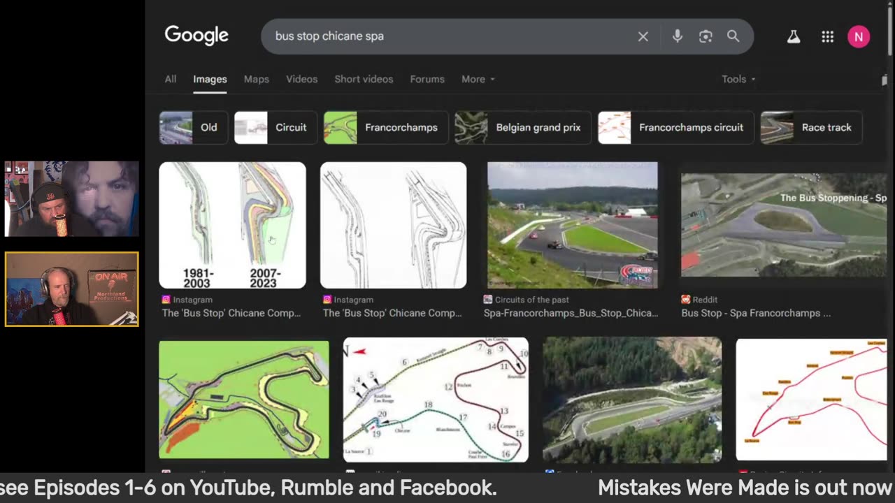Viewport: 895px width, 503px height.
Task: Click the top webcam overlay
Action: tap(71, 199)
